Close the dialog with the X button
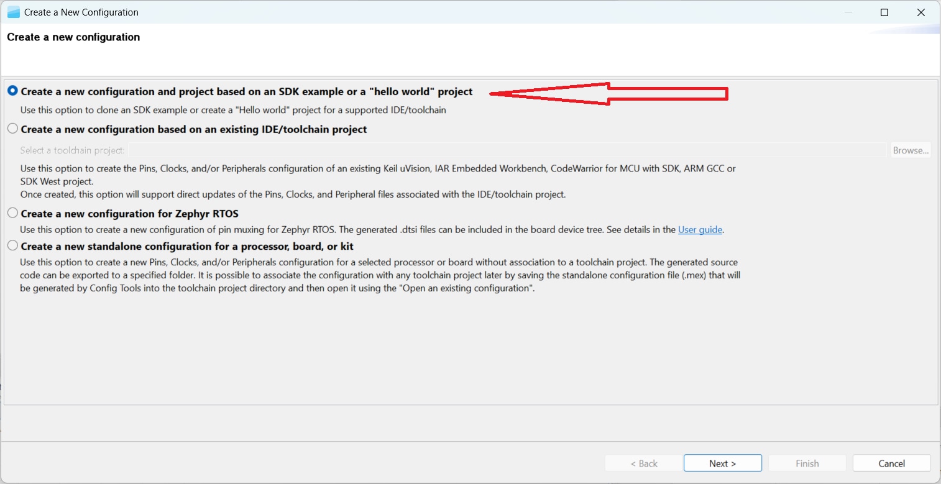 pyautogui.click(x=921, y=12)
